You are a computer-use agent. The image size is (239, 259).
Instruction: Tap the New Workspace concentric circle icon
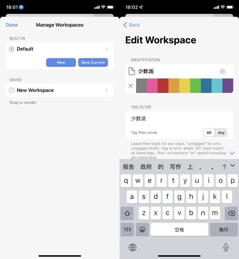[x=12, y=90]
